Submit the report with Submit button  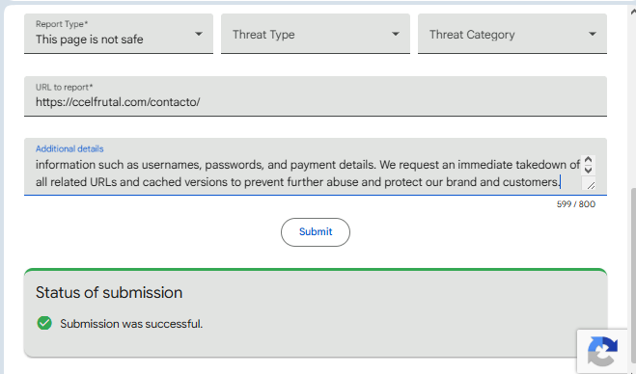point(316,231)
